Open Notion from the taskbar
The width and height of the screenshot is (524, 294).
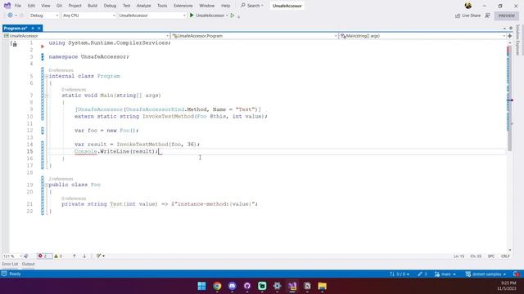[307, 286]
